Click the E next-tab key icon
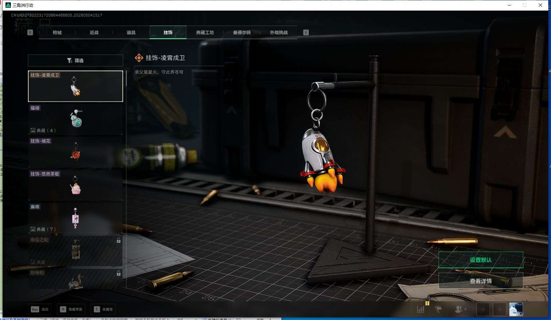This screenshot has height=320, width=551. [306, 32]
